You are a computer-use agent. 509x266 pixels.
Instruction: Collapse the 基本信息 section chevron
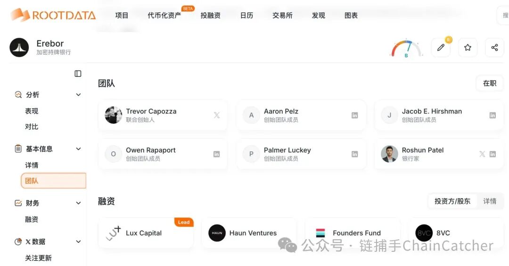[x=78, y=149]
